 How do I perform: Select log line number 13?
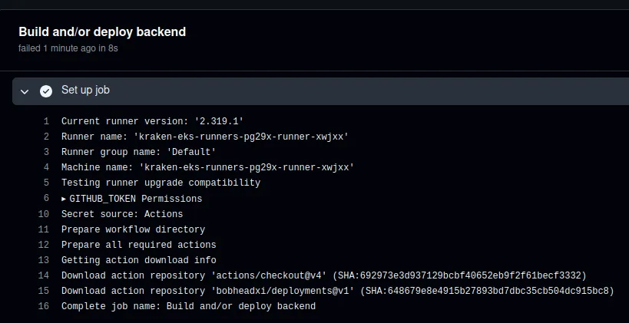coord(44,260)
